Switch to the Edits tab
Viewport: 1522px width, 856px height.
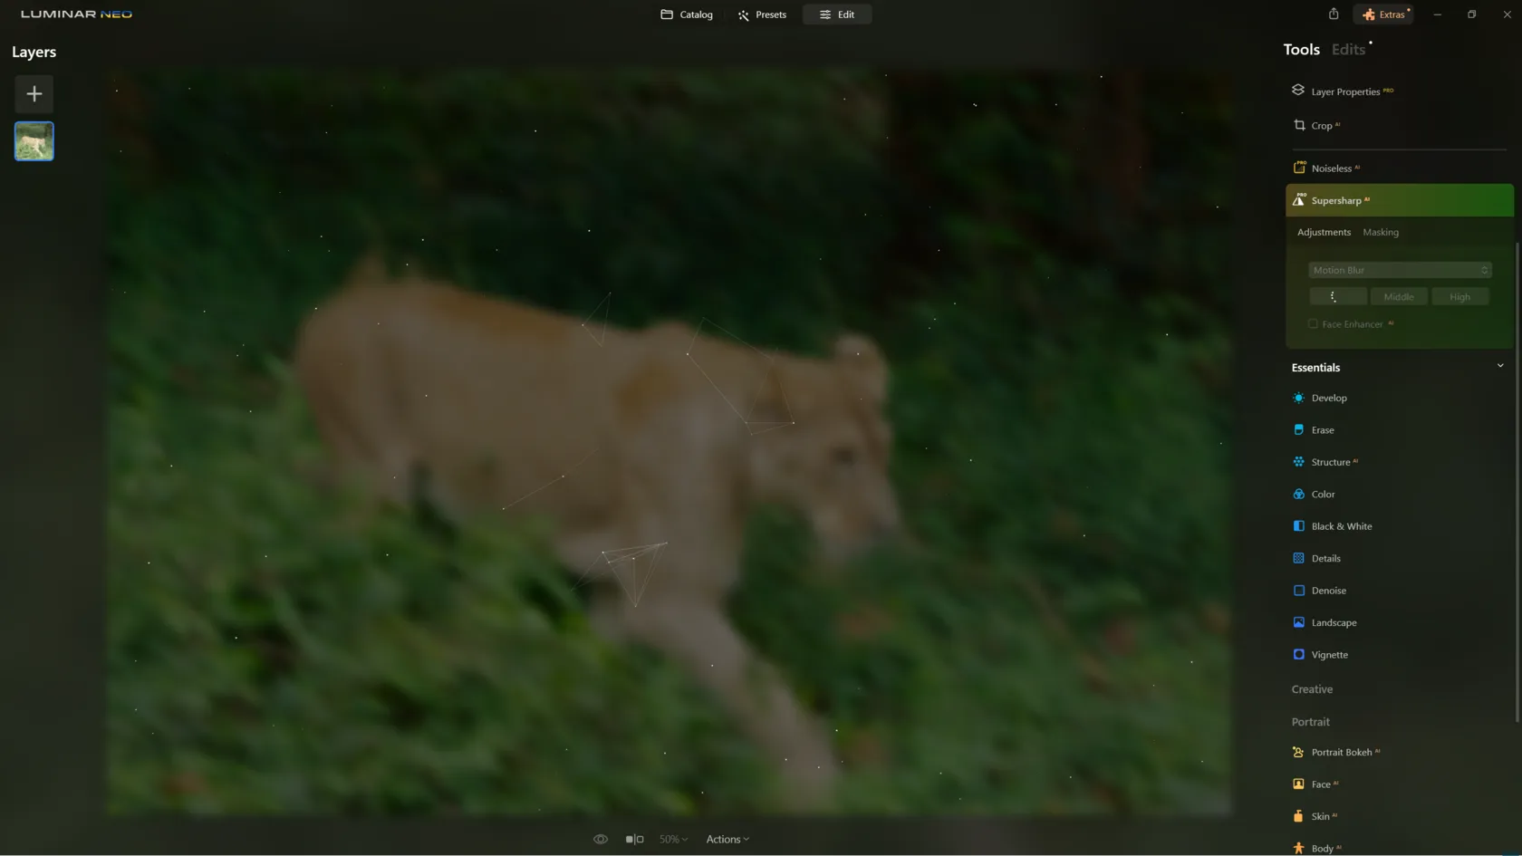coord(1347,50)
